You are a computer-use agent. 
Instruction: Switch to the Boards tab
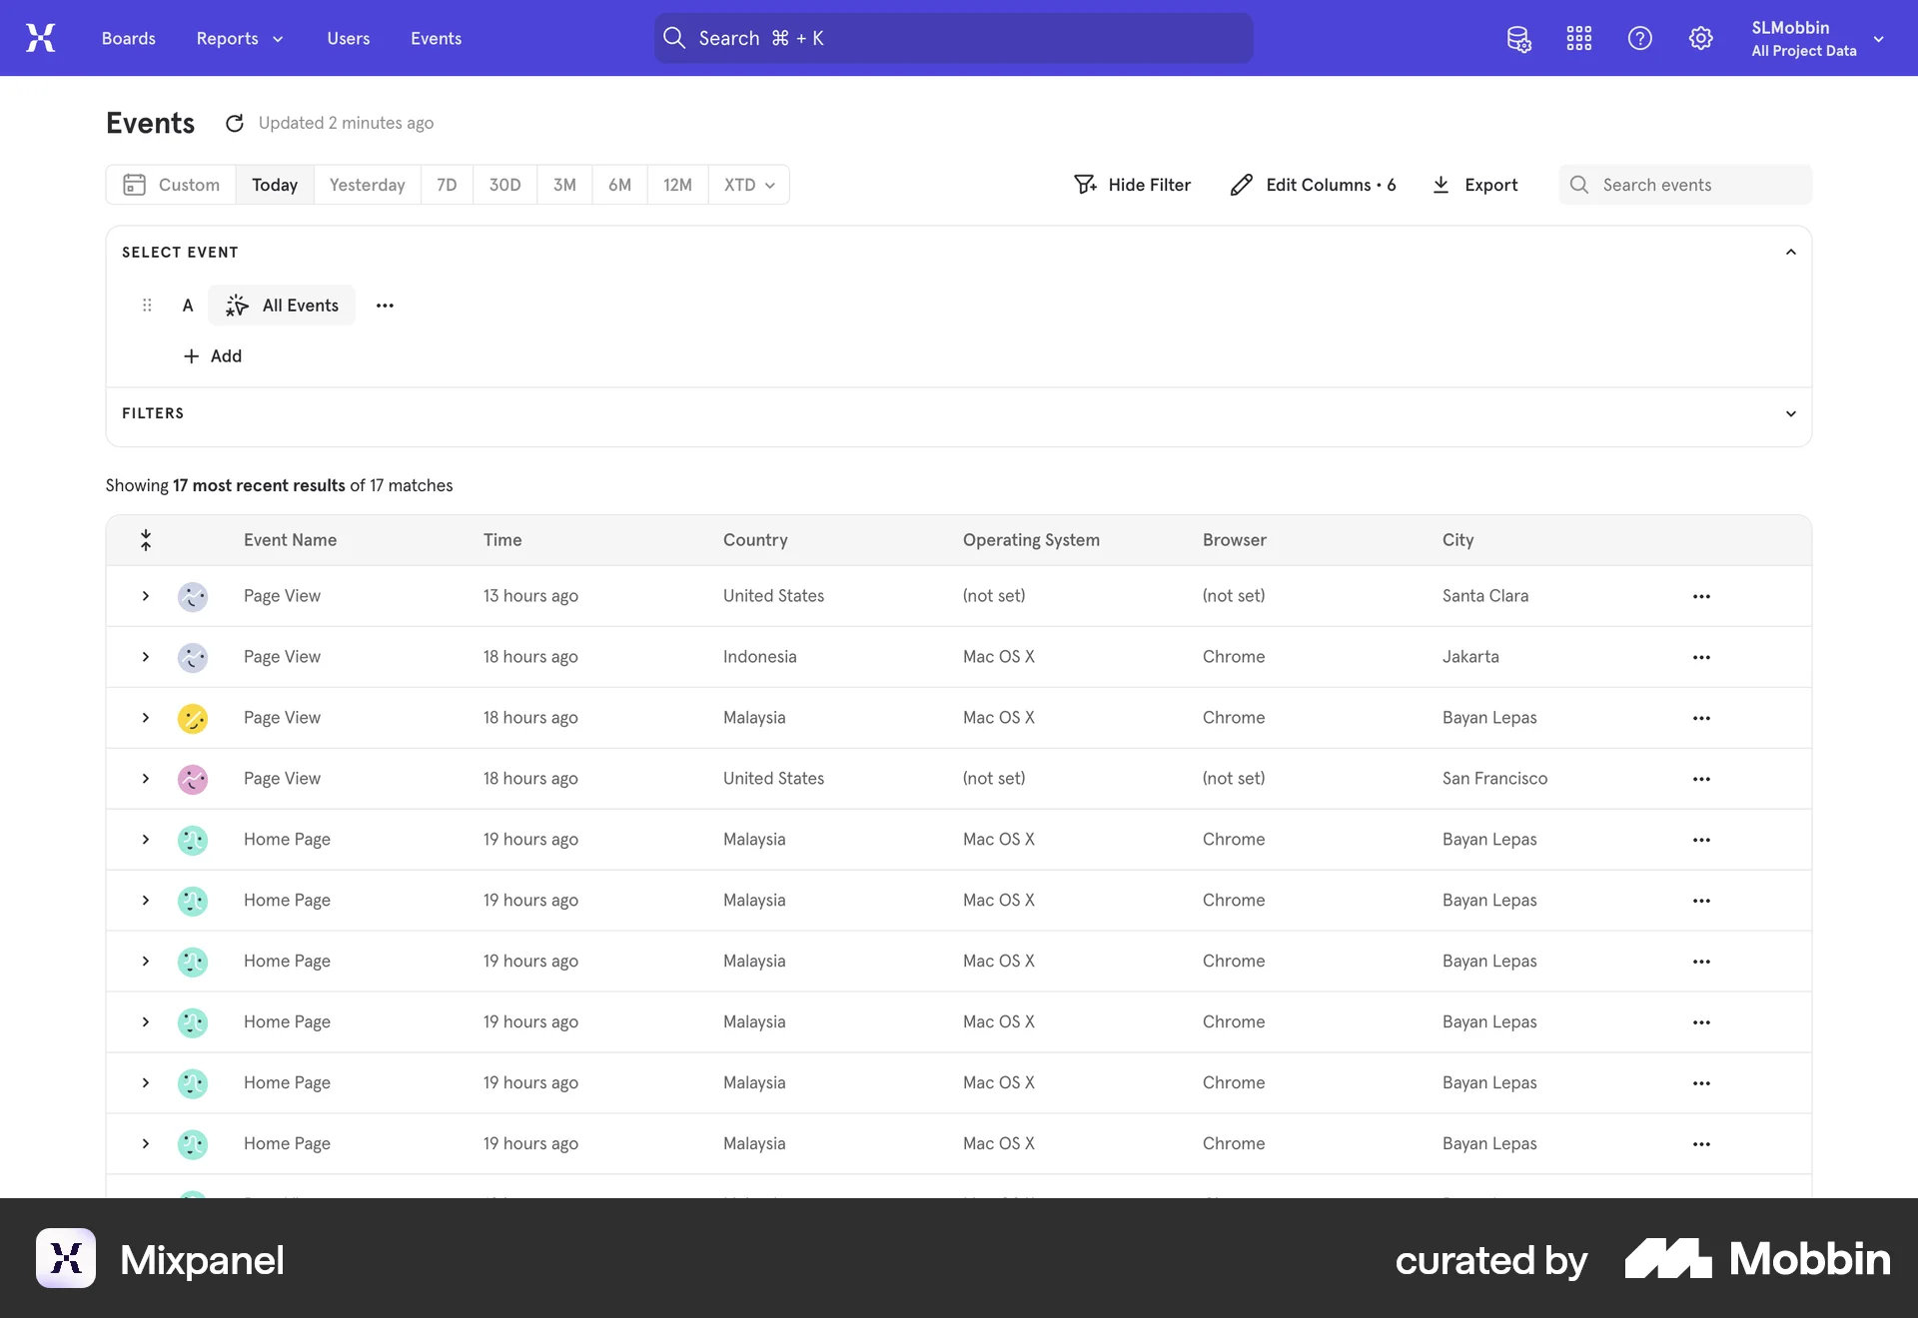point(128,38)
